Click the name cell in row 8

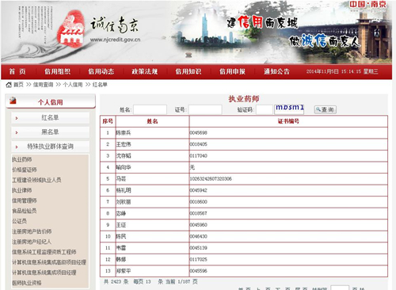152,213
